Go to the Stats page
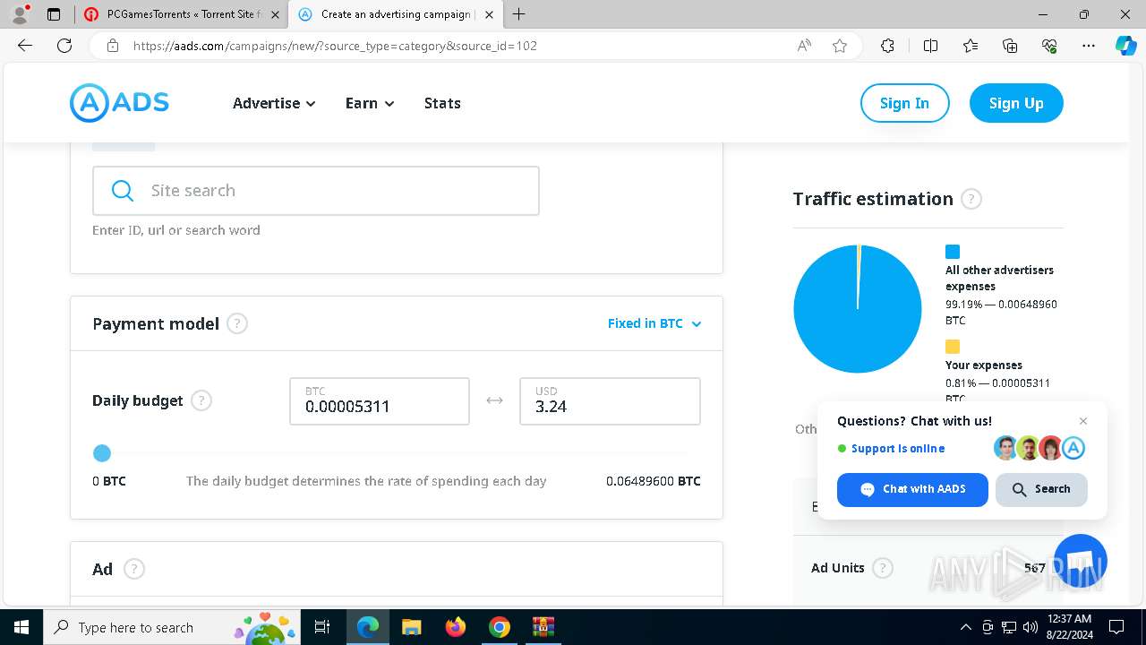The width and height of the screenshot is (1146, 645). click(442, 103)
